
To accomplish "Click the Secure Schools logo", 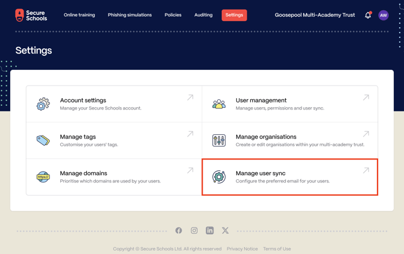I will [31, 16].
